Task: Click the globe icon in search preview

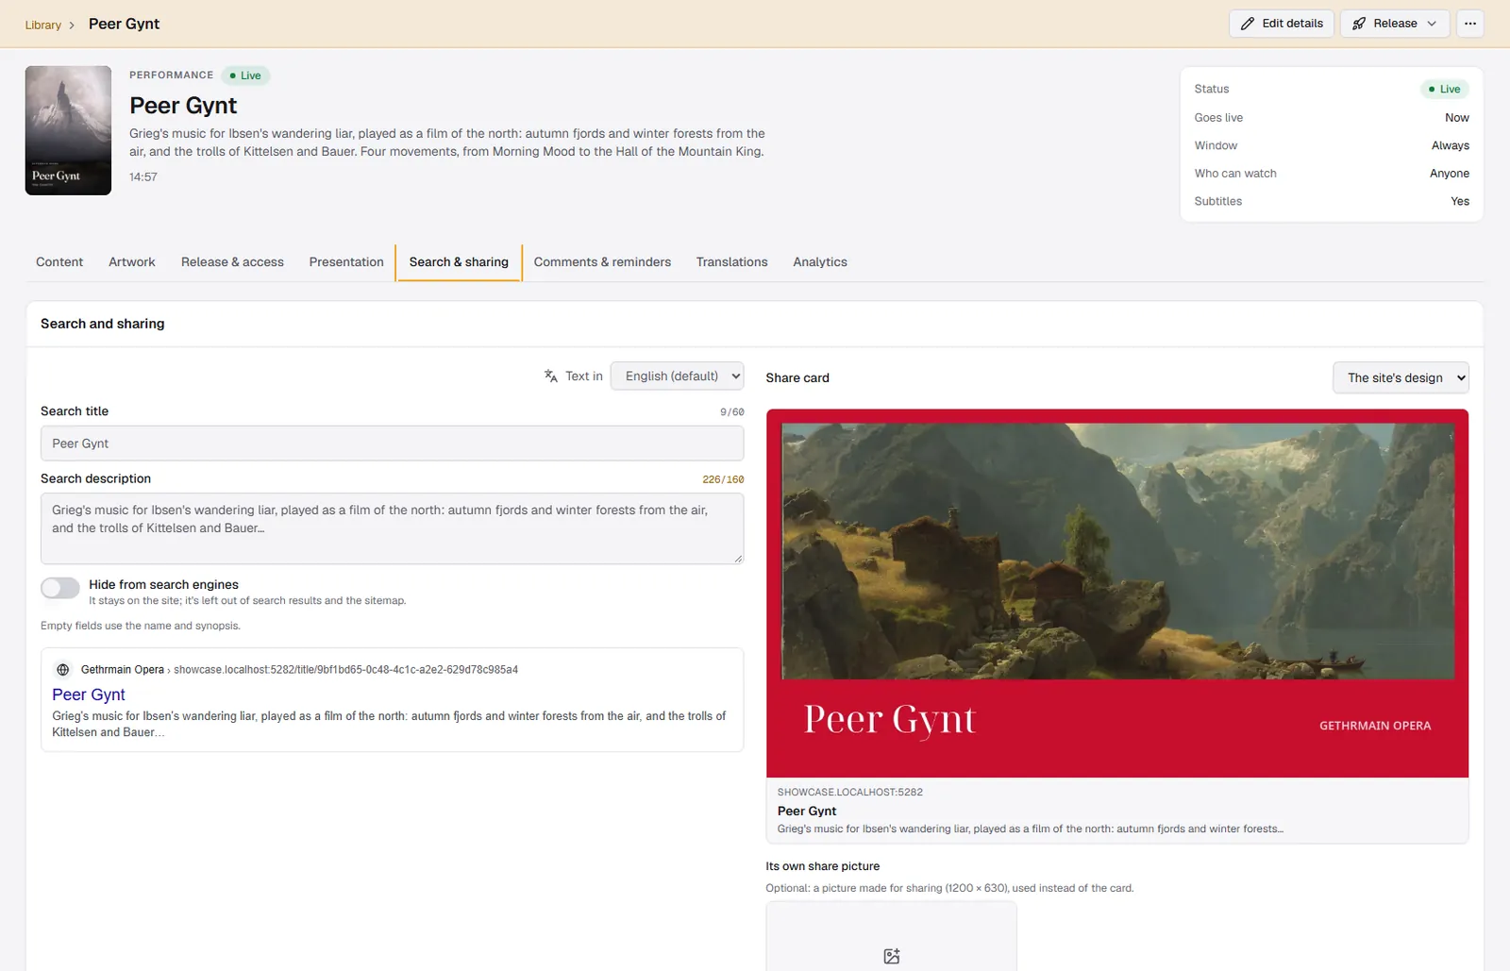Action: pyautogui.click(x=63, y=670)
